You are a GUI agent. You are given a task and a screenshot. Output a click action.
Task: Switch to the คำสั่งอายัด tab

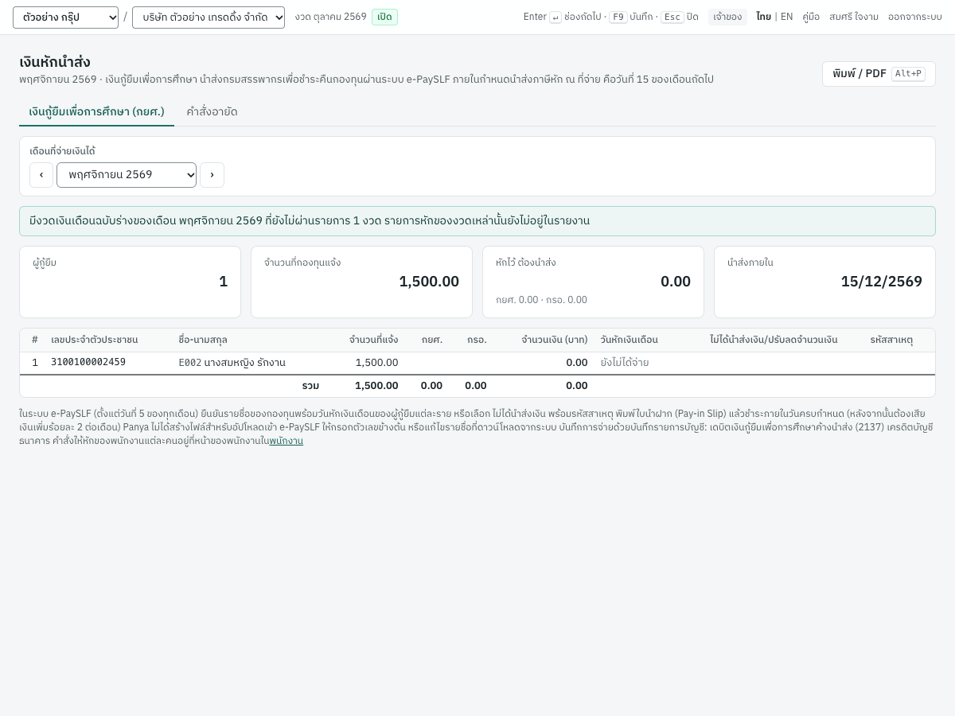coord(212,111)
